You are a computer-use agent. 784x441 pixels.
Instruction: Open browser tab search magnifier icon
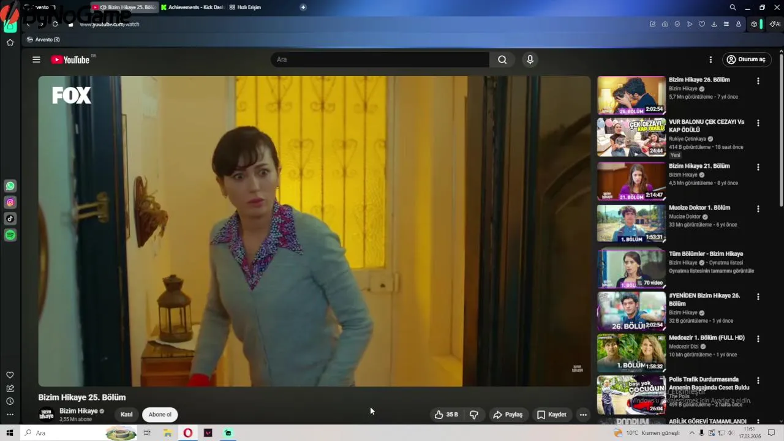[x=733, y=7]
